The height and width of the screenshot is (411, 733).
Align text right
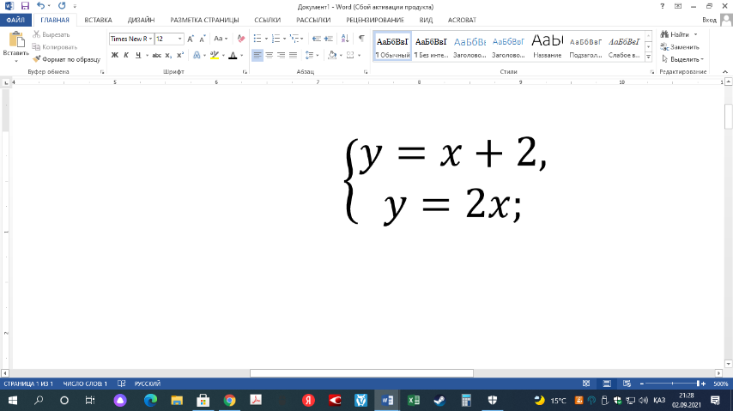(281, 55)
